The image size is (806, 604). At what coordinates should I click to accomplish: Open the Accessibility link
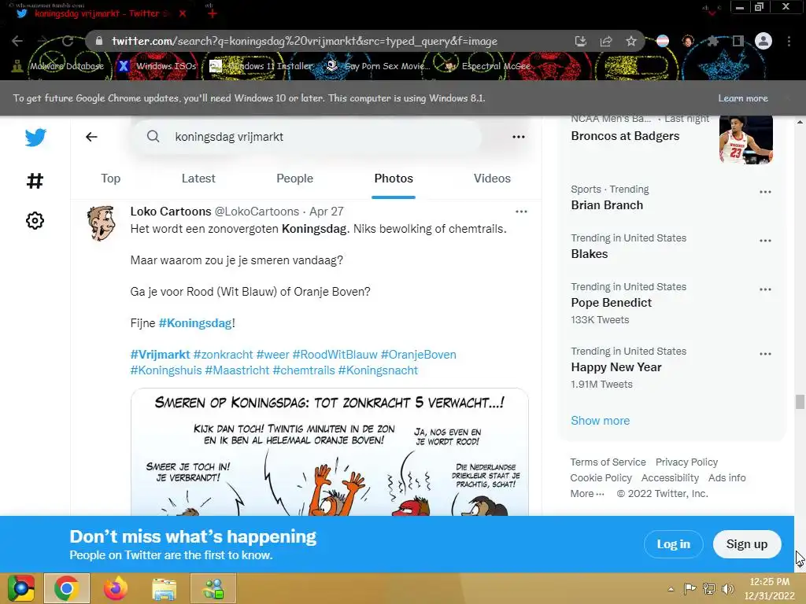(671, 478)
